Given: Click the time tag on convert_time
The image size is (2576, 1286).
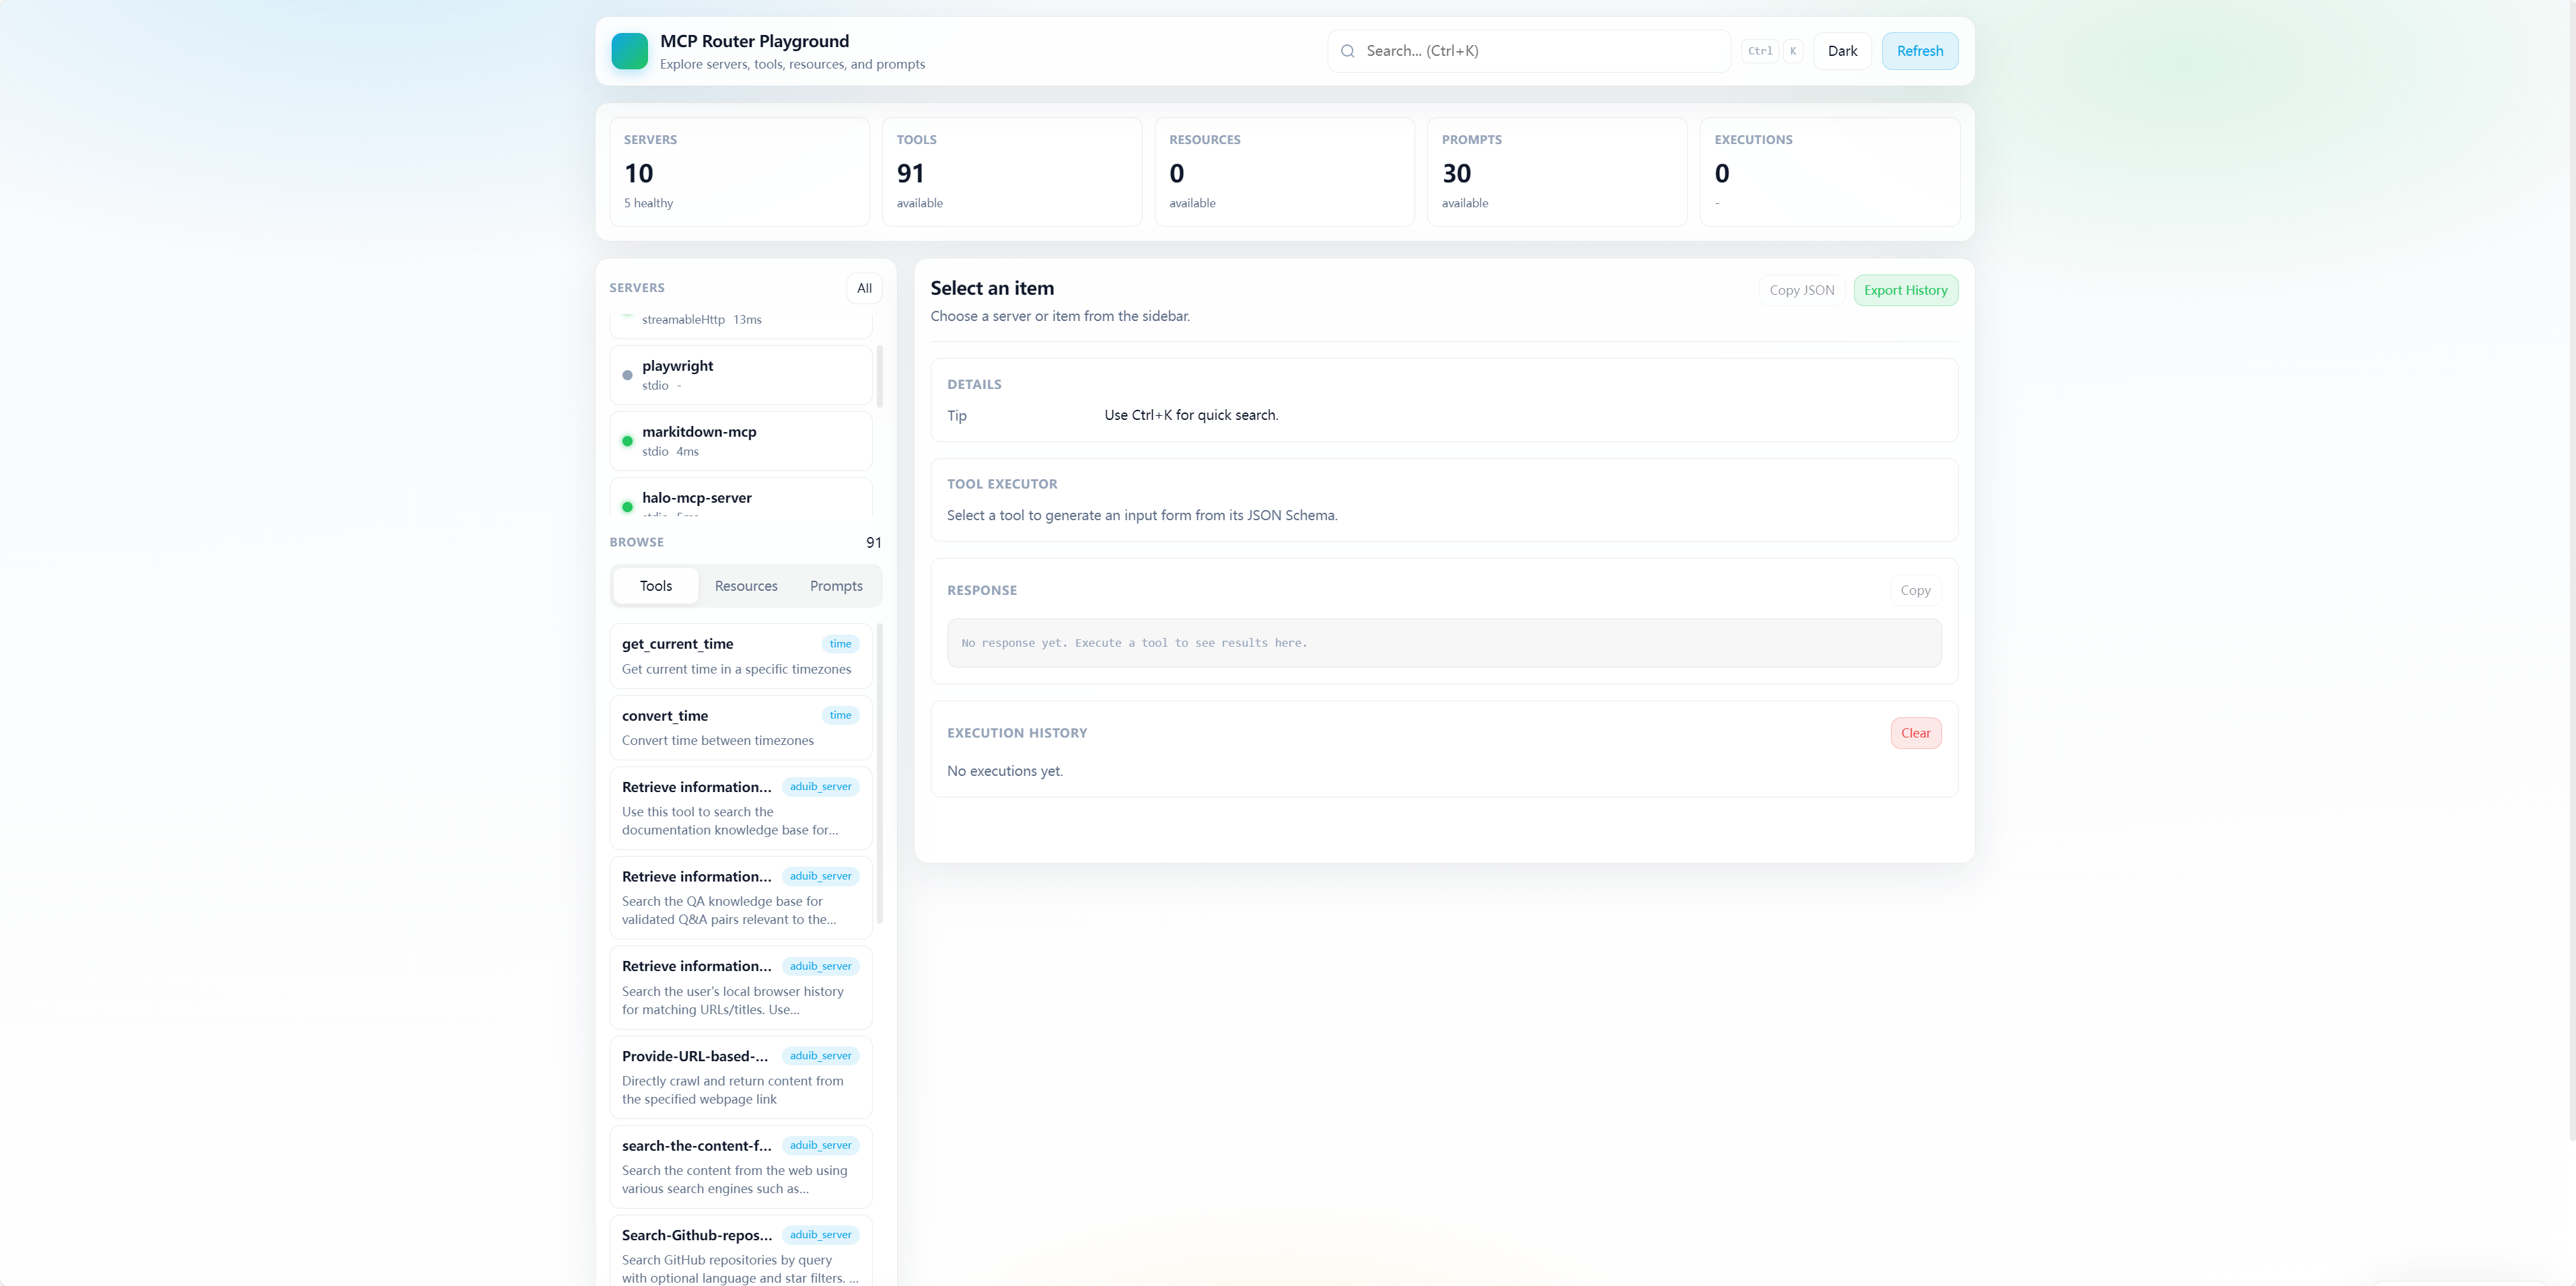Looking at the screenshot, I should (840, 715).
